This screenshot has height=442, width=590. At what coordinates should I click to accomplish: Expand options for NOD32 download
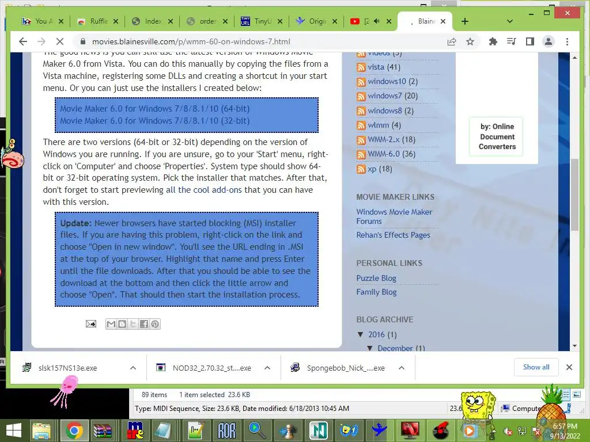coord(267,368)
